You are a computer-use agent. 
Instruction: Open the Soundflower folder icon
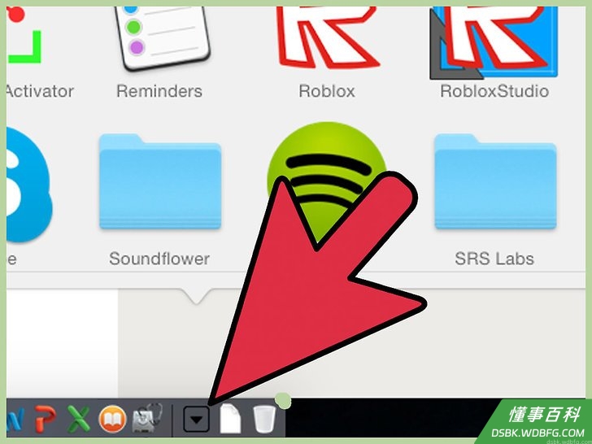tap(160, 181)
